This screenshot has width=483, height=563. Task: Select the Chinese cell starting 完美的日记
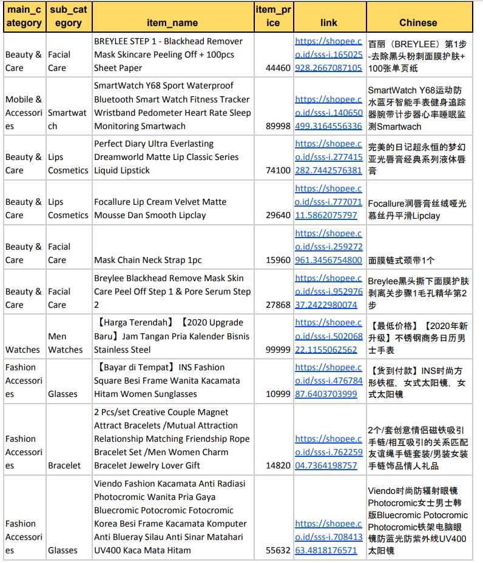[x=419, y=158]
